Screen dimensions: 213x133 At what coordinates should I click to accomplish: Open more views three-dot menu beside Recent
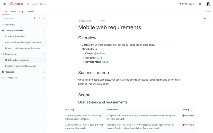click(38, 12)
